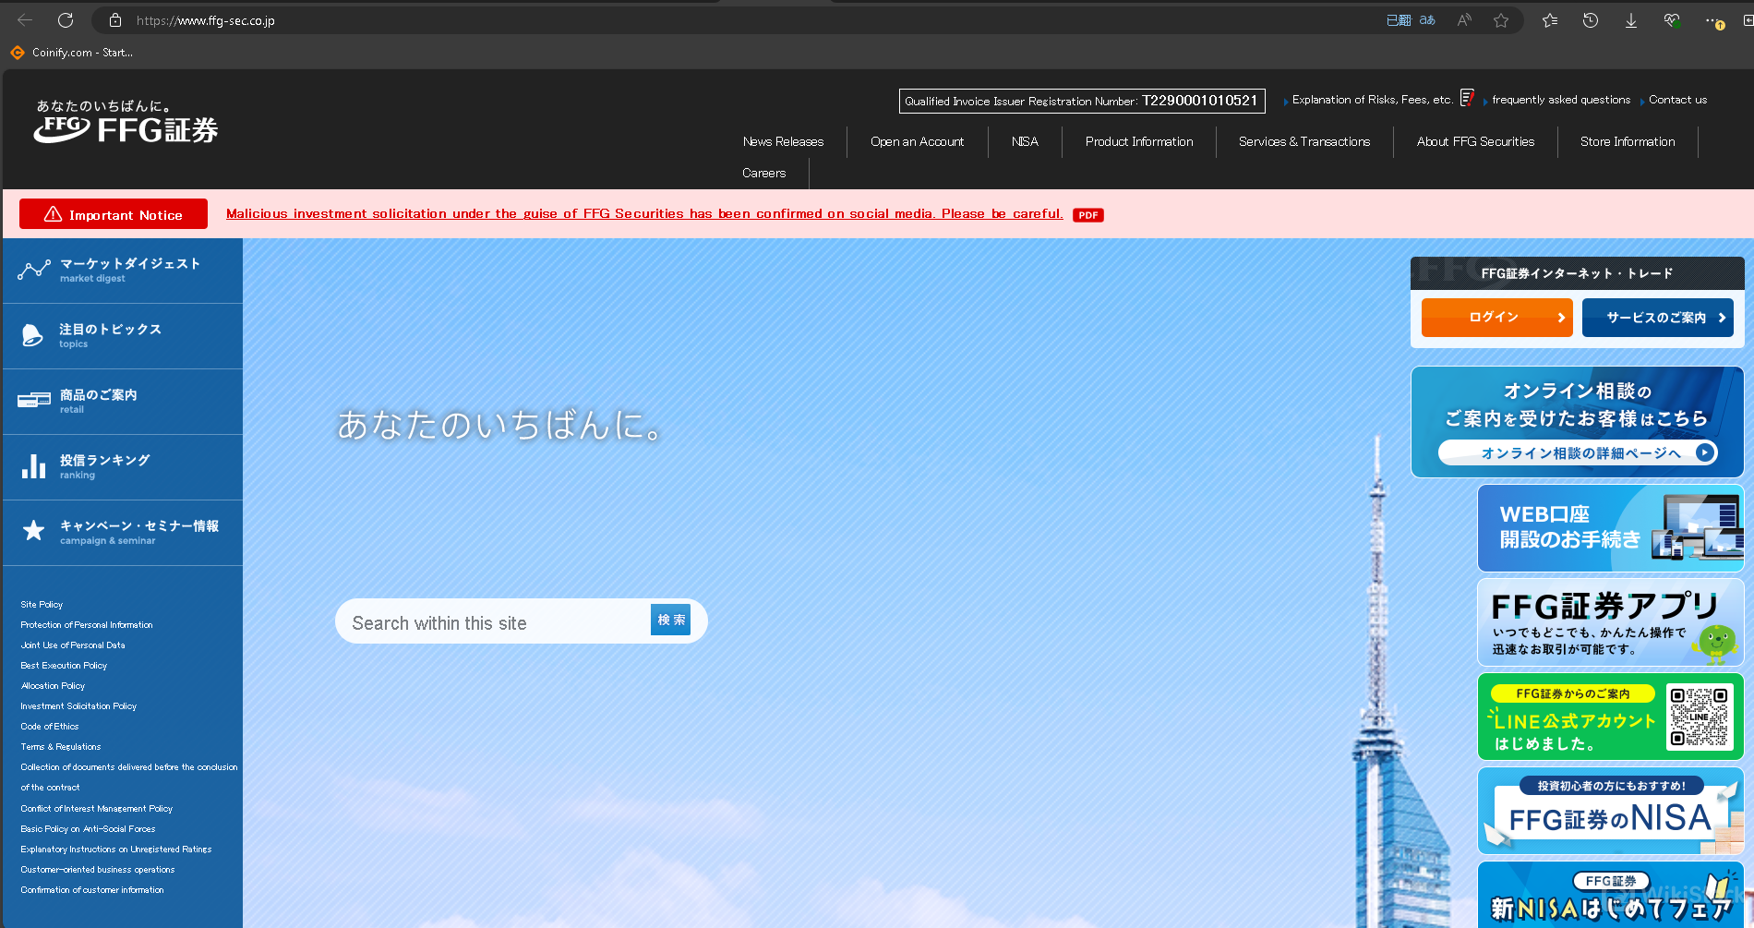
Task: Open retail products card icon
Action: pyautogui.click(x=34, y=400)
